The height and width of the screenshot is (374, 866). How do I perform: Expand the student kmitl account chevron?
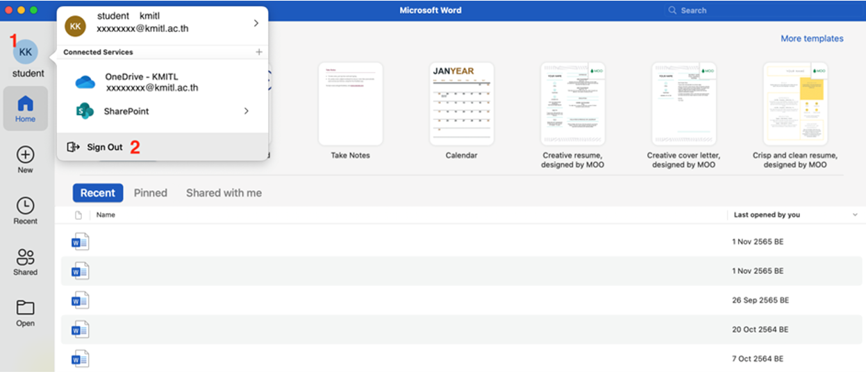[256, 23]
